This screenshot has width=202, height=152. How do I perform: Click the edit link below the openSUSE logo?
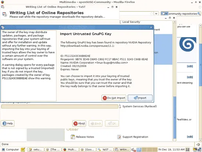pos(190,66)
